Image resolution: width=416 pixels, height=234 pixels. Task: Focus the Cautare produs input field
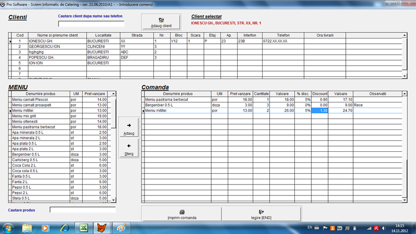tap(83, 210)
